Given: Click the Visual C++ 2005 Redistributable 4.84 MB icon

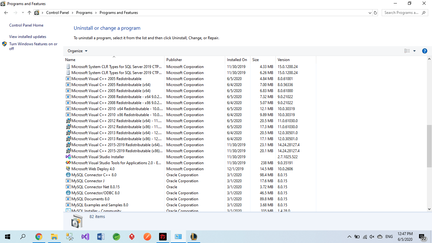Looking at the screenshot, I should 68,79.
